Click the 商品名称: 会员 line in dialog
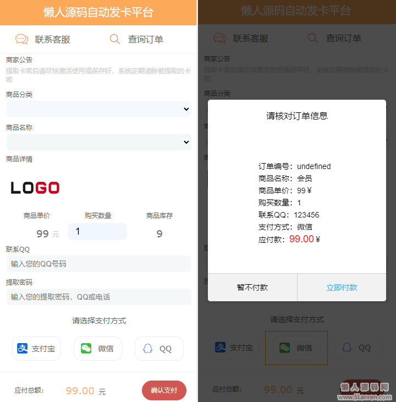This screenshot has height=402, width=396. tap(285, 178)
